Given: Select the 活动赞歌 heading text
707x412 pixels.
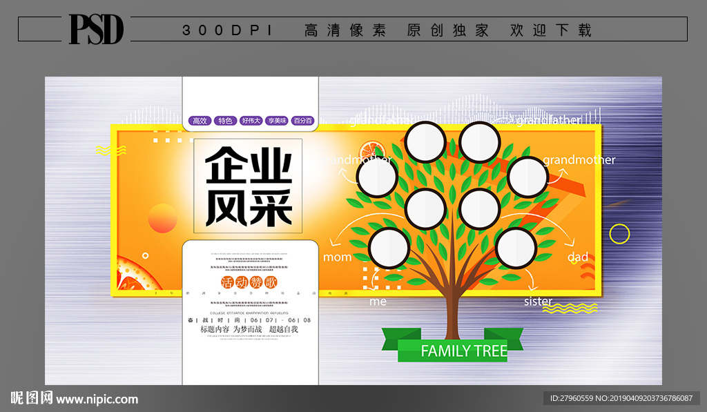Looking at the screenshot, I should pyautogui.click(x=249, y=279).
